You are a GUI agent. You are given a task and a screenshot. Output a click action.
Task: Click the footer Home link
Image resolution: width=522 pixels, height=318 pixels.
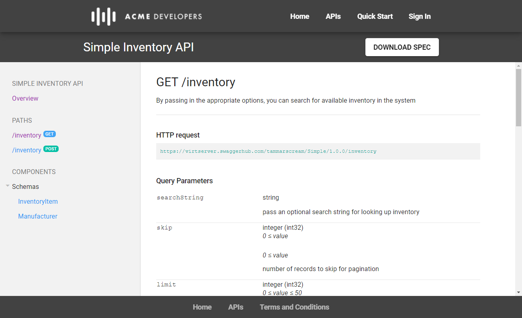pyautogui.click(x=202, y=307)
